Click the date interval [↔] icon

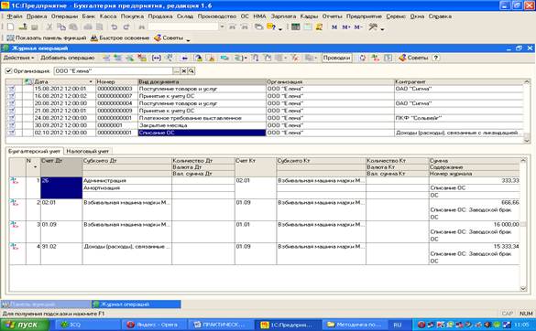coord(157,58)
